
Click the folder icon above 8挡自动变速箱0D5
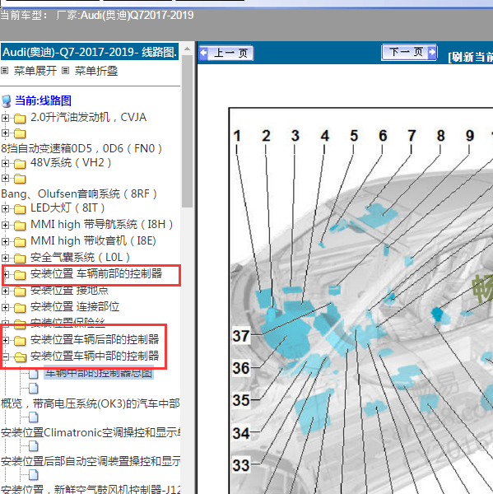coord(20,133)
